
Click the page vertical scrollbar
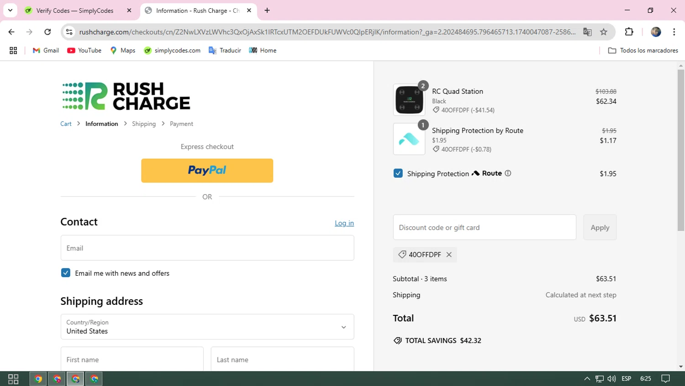[681, 150]
